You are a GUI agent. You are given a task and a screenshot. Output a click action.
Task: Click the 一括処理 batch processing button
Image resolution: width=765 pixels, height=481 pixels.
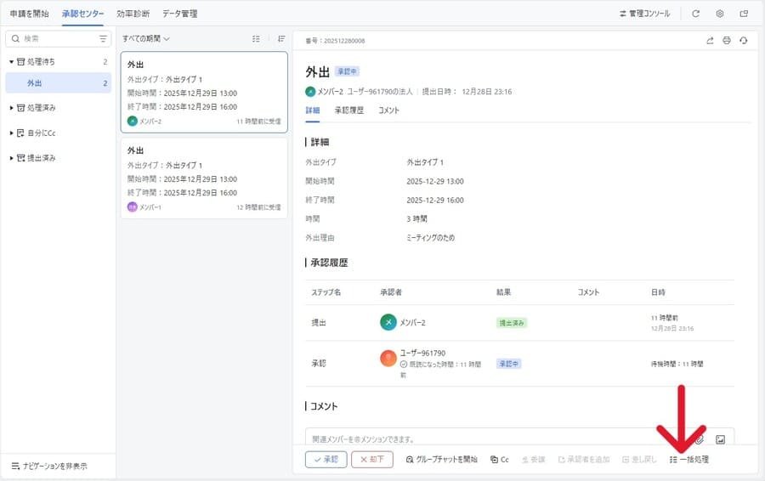pos(688,460)
